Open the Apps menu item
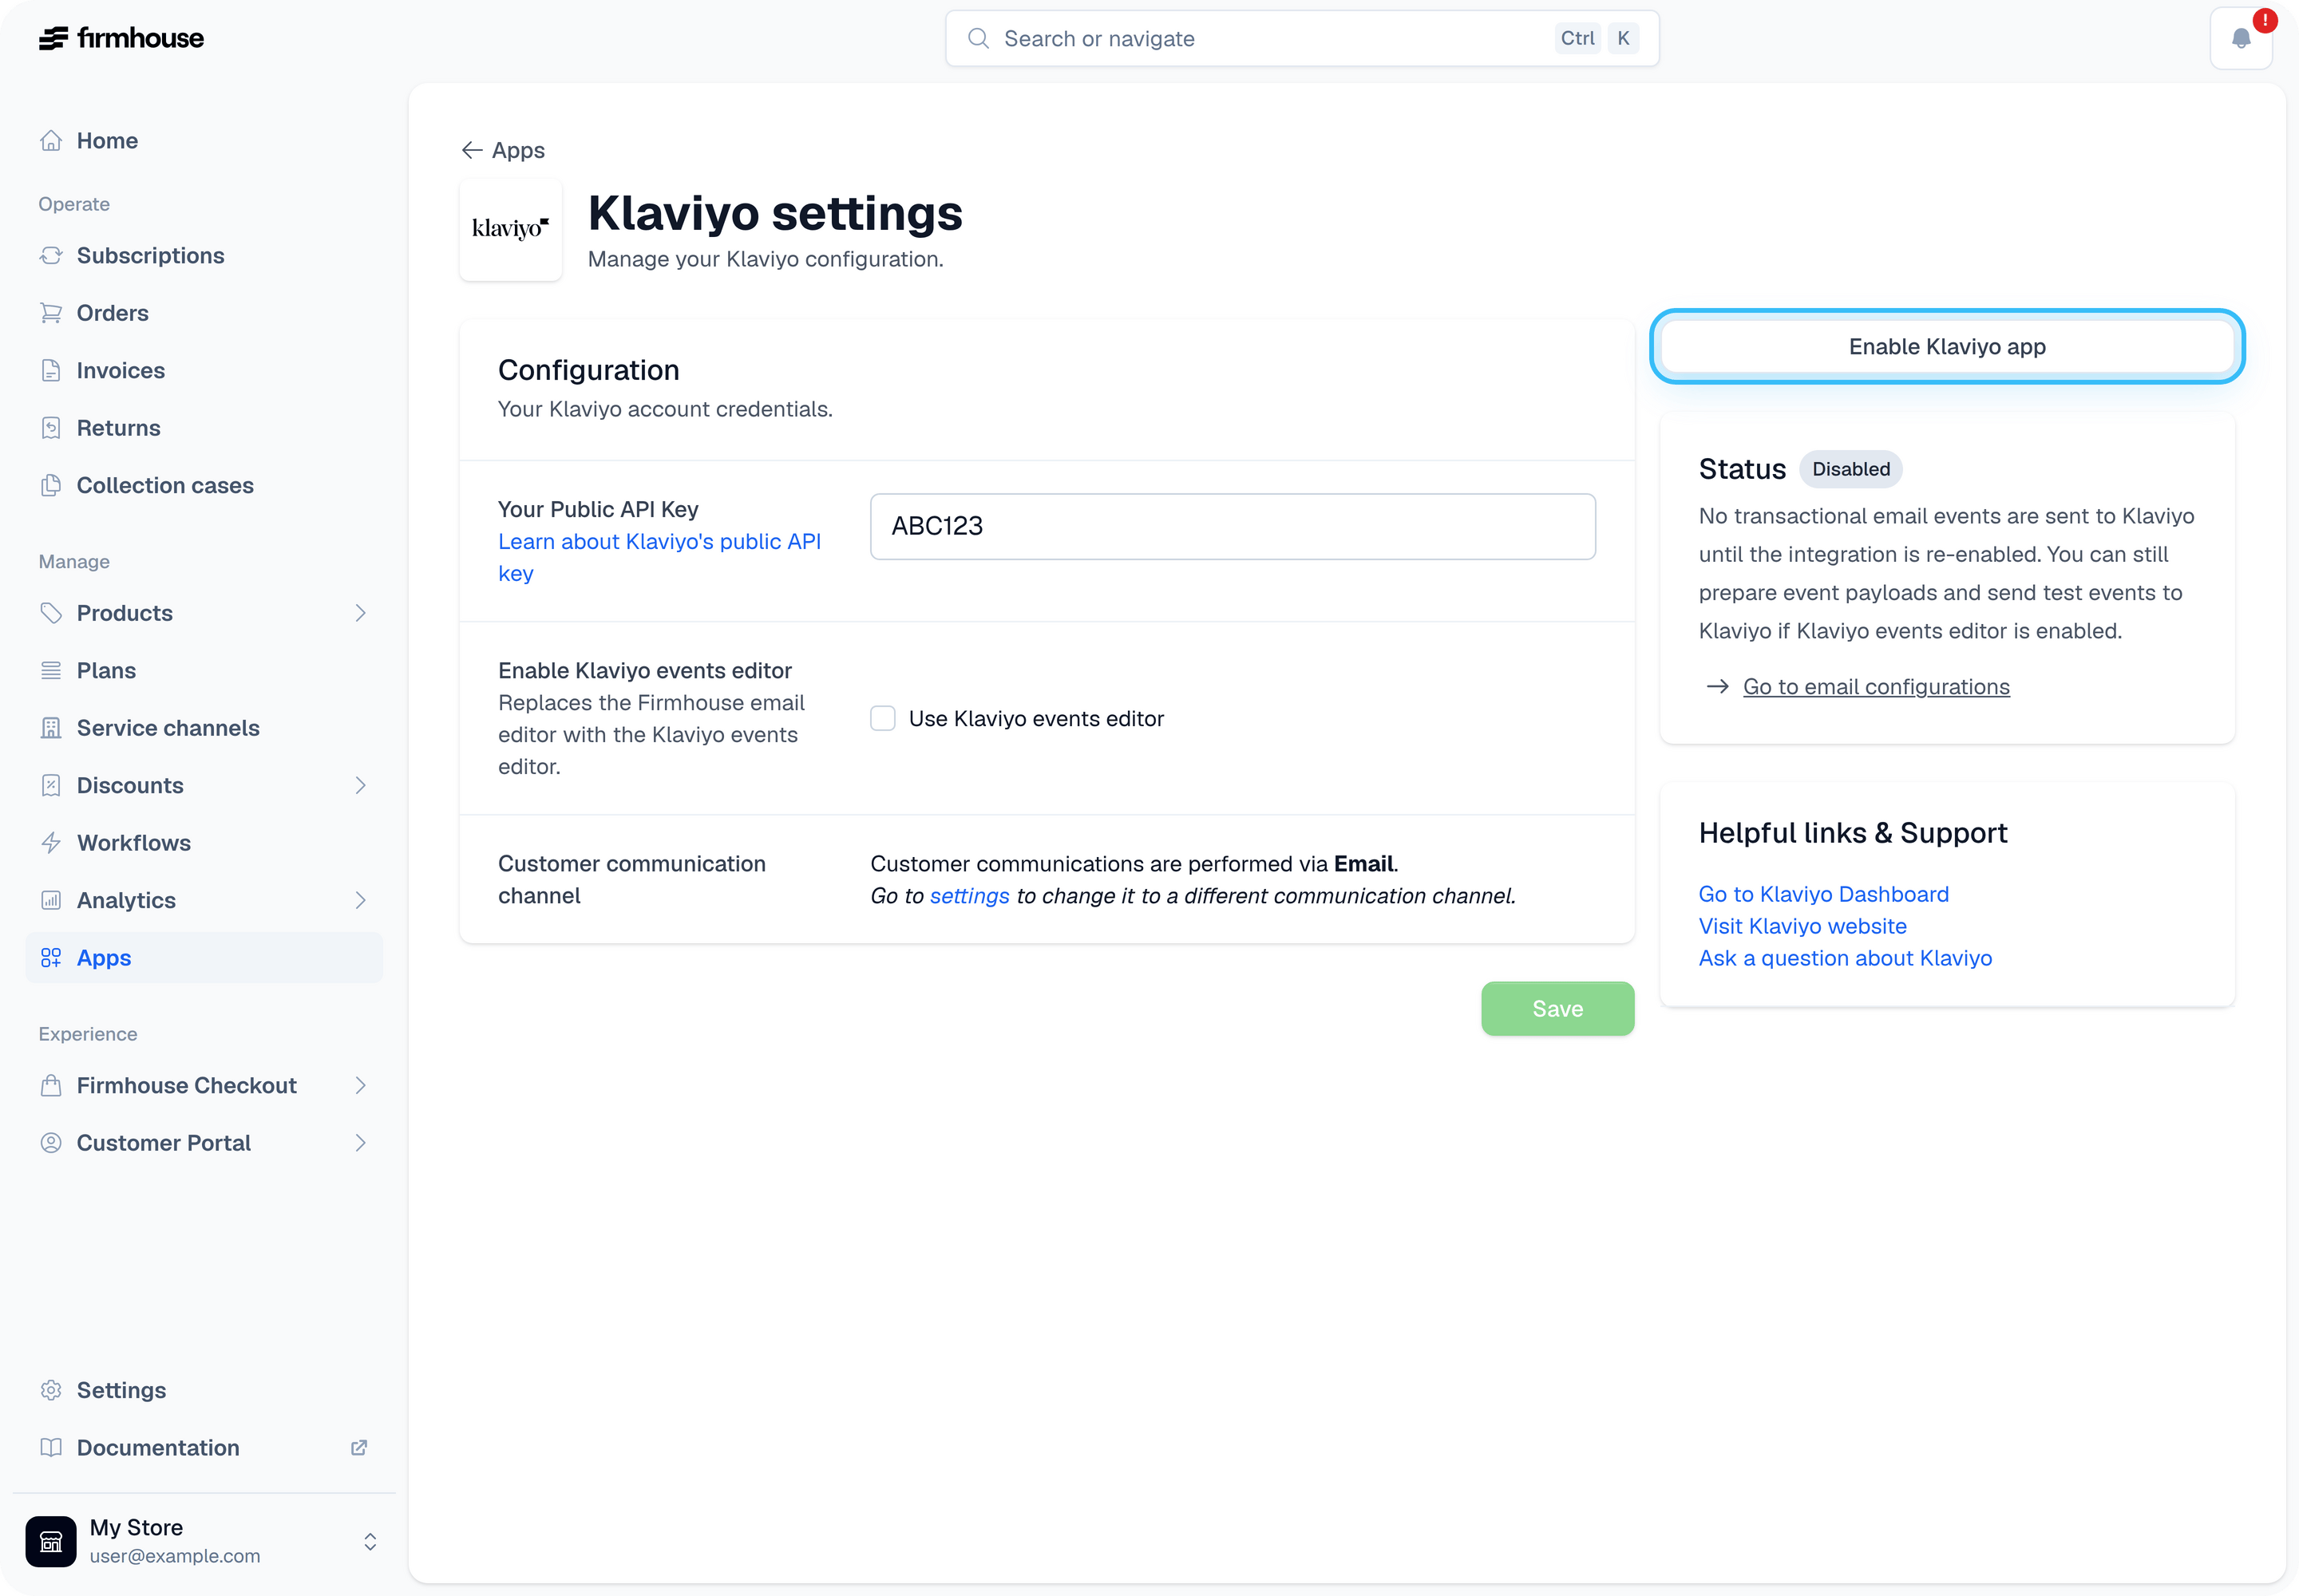The image size is (2299, 1596). coord(204,958)
